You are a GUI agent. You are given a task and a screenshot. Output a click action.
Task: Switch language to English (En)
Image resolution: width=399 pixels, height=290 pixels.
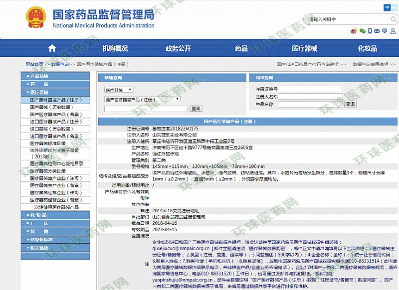[x=396, y=7]
